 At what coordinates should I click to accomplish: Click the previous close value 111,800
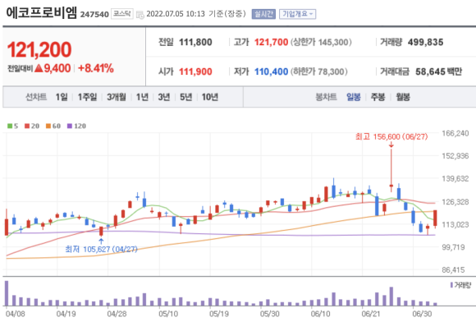[195, 42]
